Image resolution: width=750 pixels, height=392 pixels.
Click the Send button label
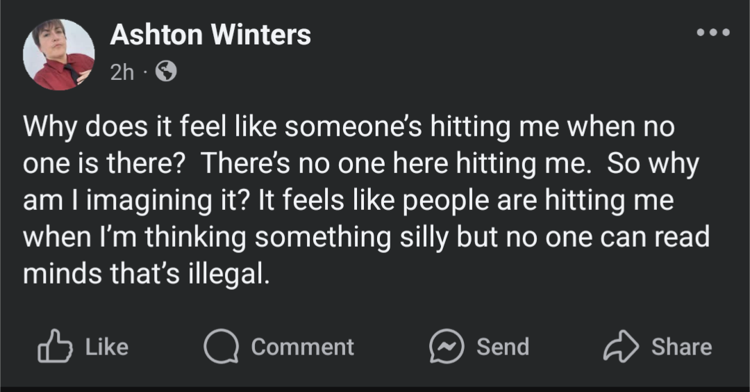pos(503,347)
